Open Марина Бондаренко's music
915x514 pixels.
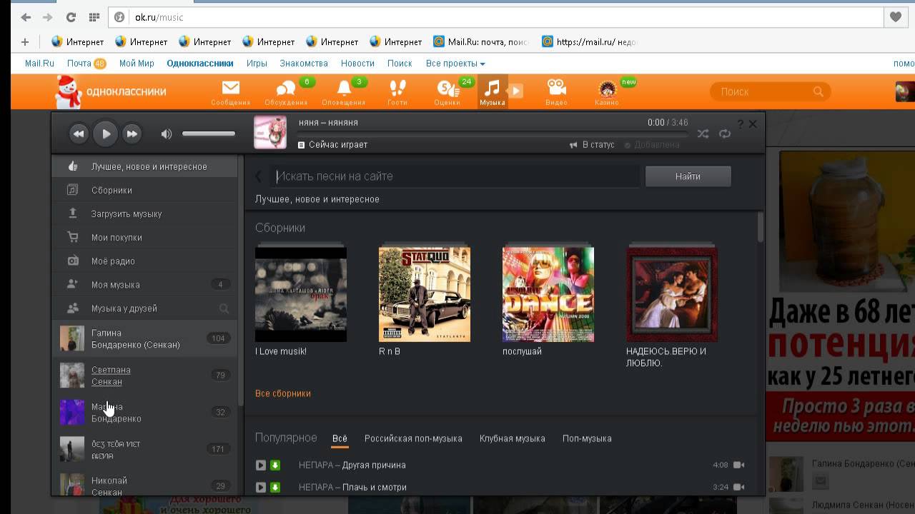click(144, 413)
